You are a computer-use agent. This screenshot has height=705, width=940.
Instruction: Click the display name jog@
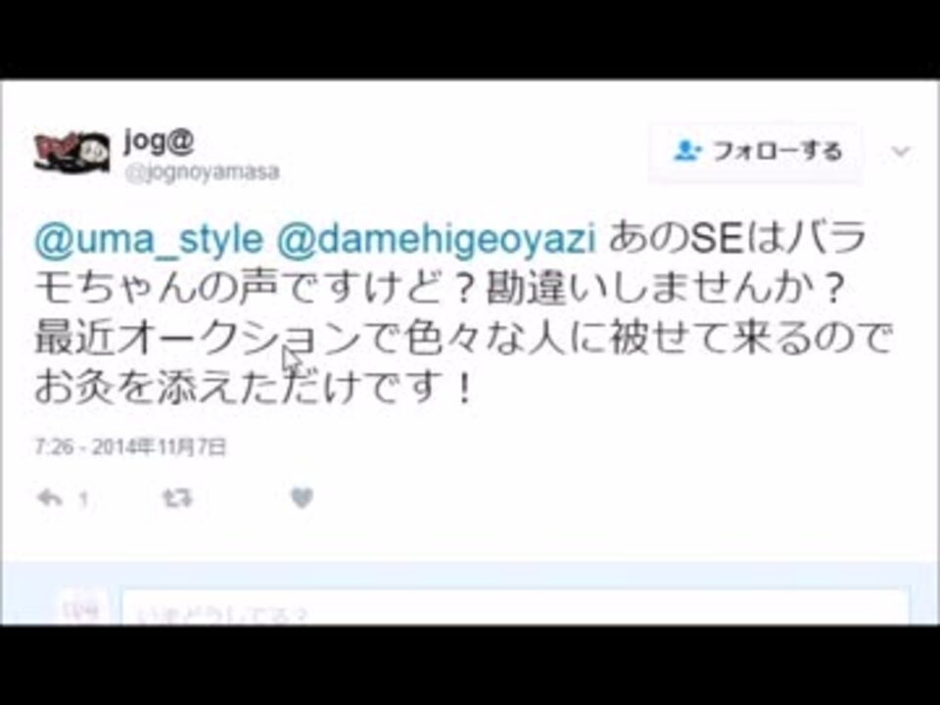[x=159, y=141]
